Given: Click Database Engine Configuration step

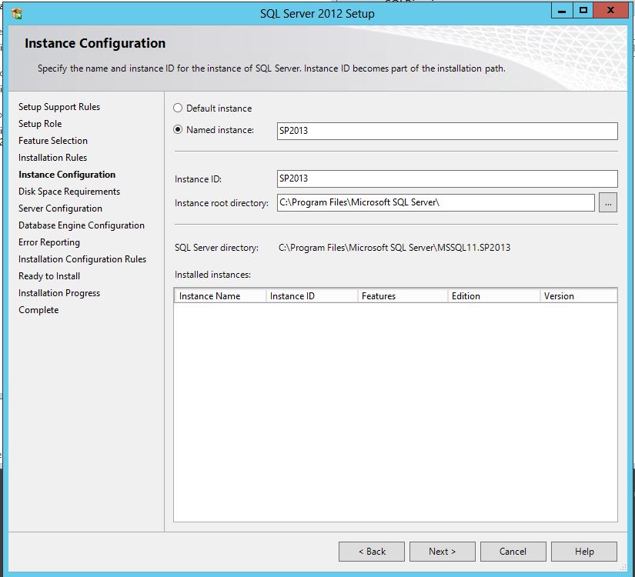Looking at the screenshot, I should tap(82, 225).
